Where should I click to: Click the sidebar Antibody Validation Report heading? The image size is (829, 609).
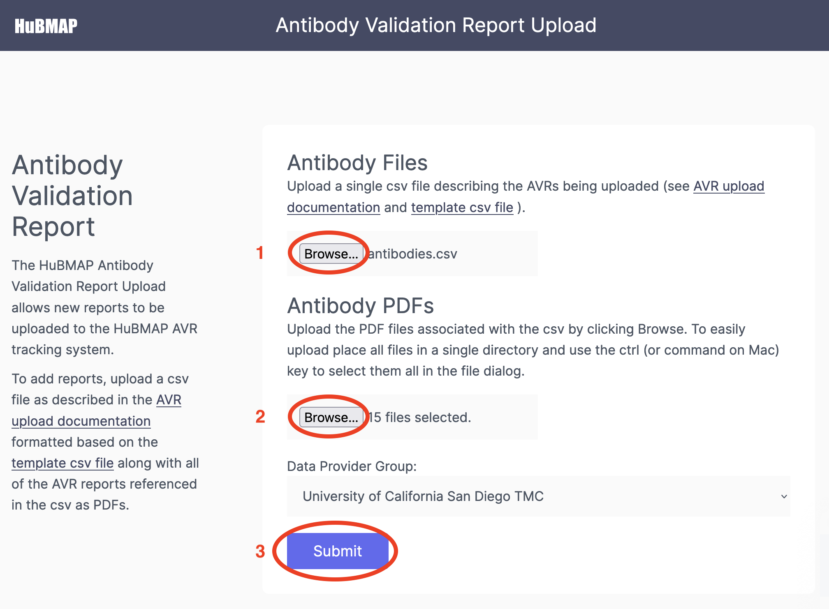72,196
